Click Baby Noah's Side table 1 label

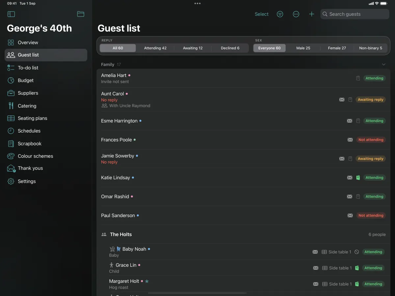[340, 252]
